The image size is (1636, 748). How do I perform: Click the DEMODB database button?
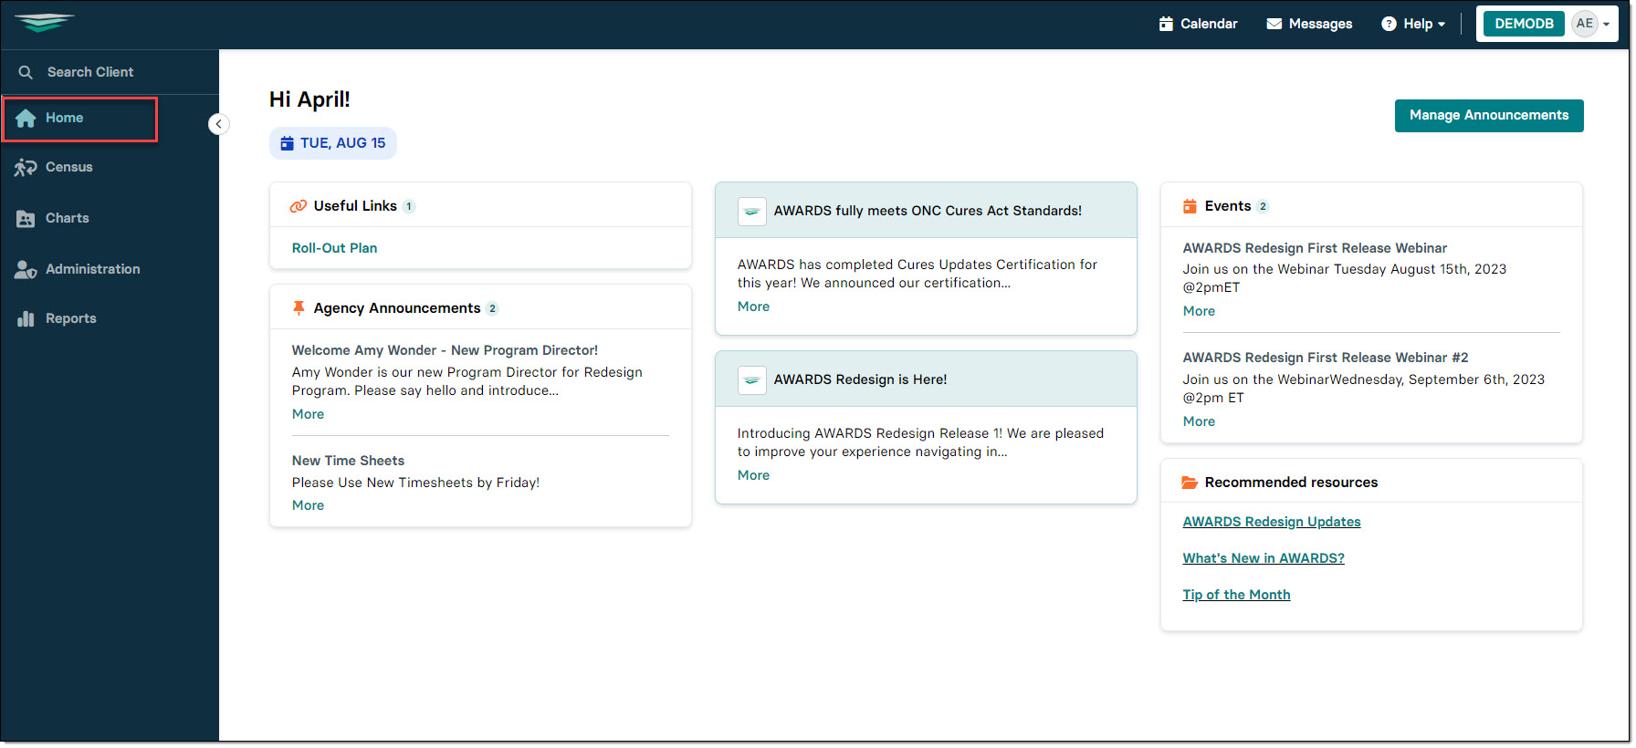pos(1524,24)
